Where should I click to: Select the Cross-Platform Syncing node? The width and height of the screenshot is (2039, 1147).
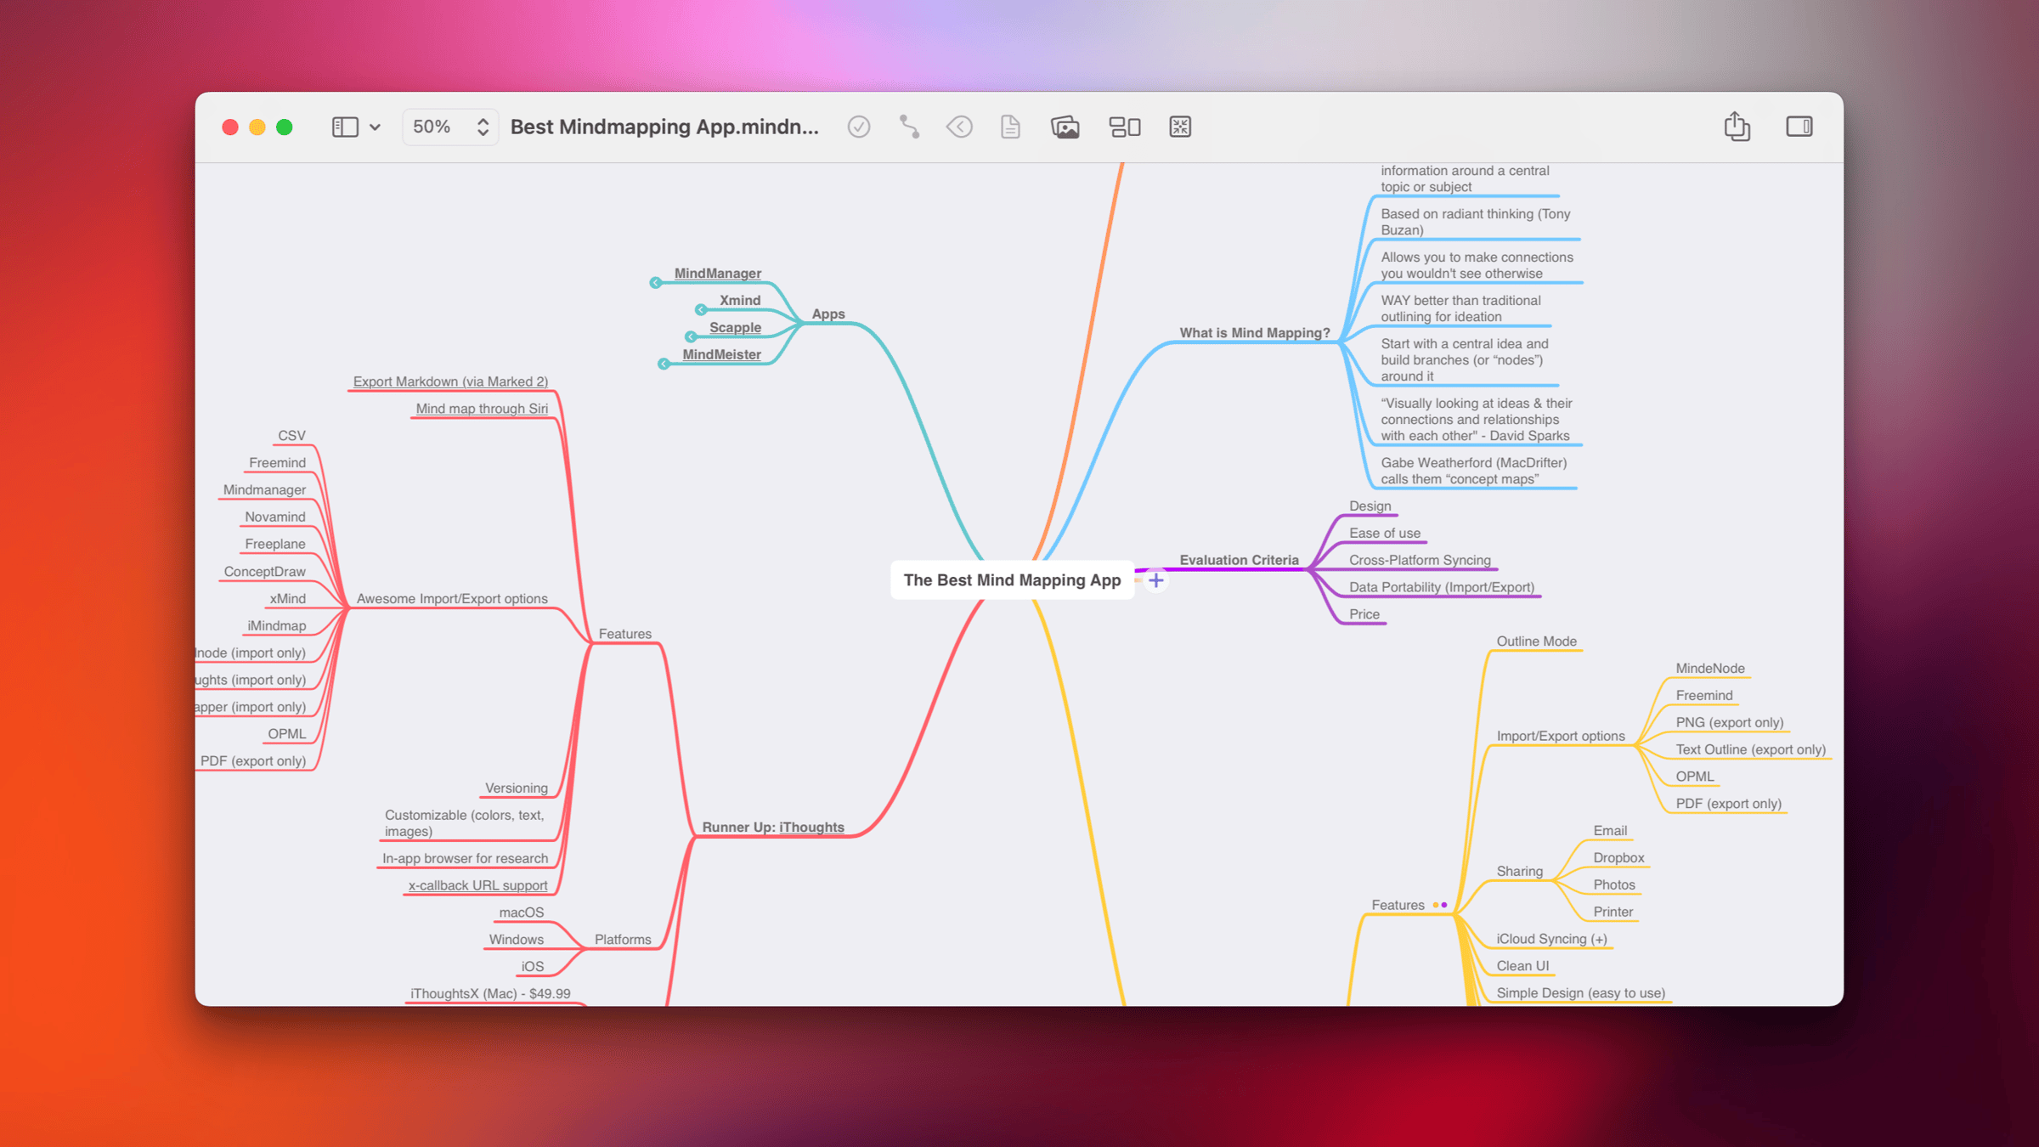(1420, 561)
